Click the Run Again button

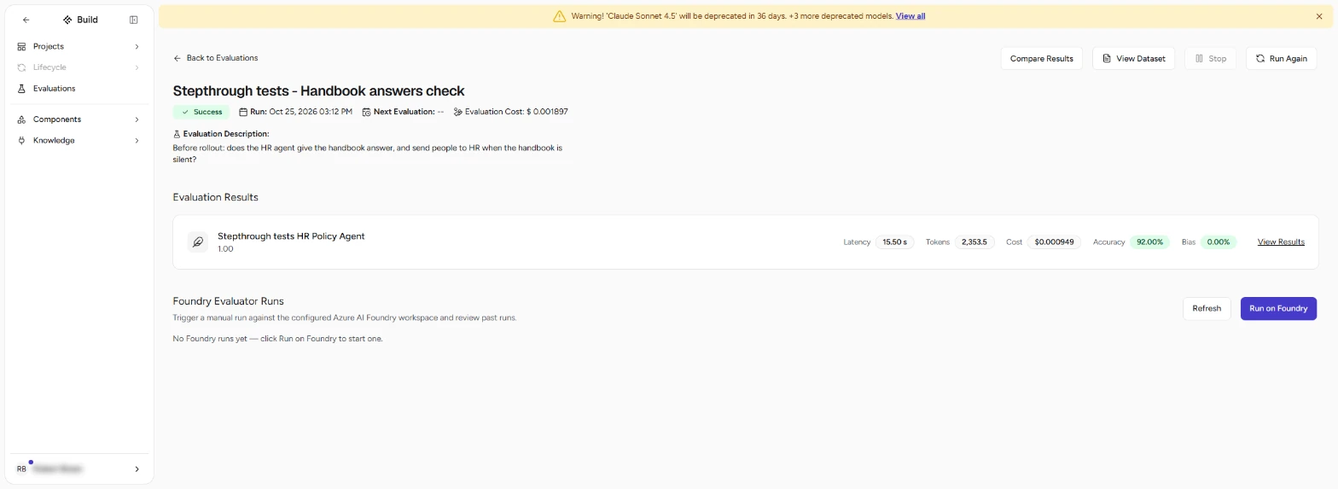[x=1281, y=59]
